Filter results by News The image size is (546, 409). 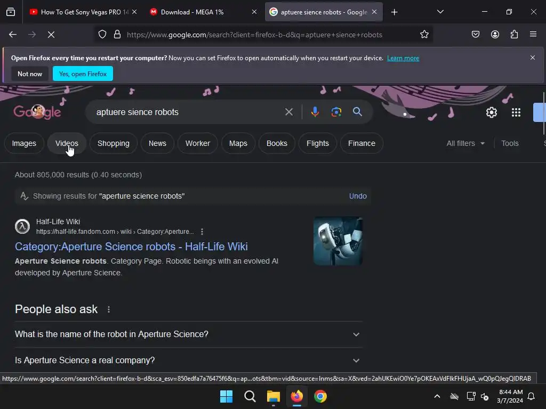pos(157,143)
